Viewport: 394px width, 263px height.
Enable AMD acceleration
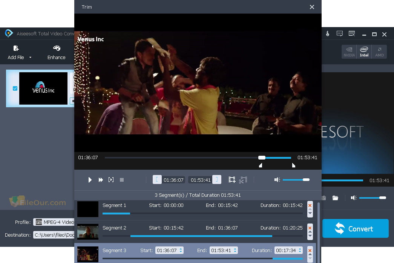point(379,52)
